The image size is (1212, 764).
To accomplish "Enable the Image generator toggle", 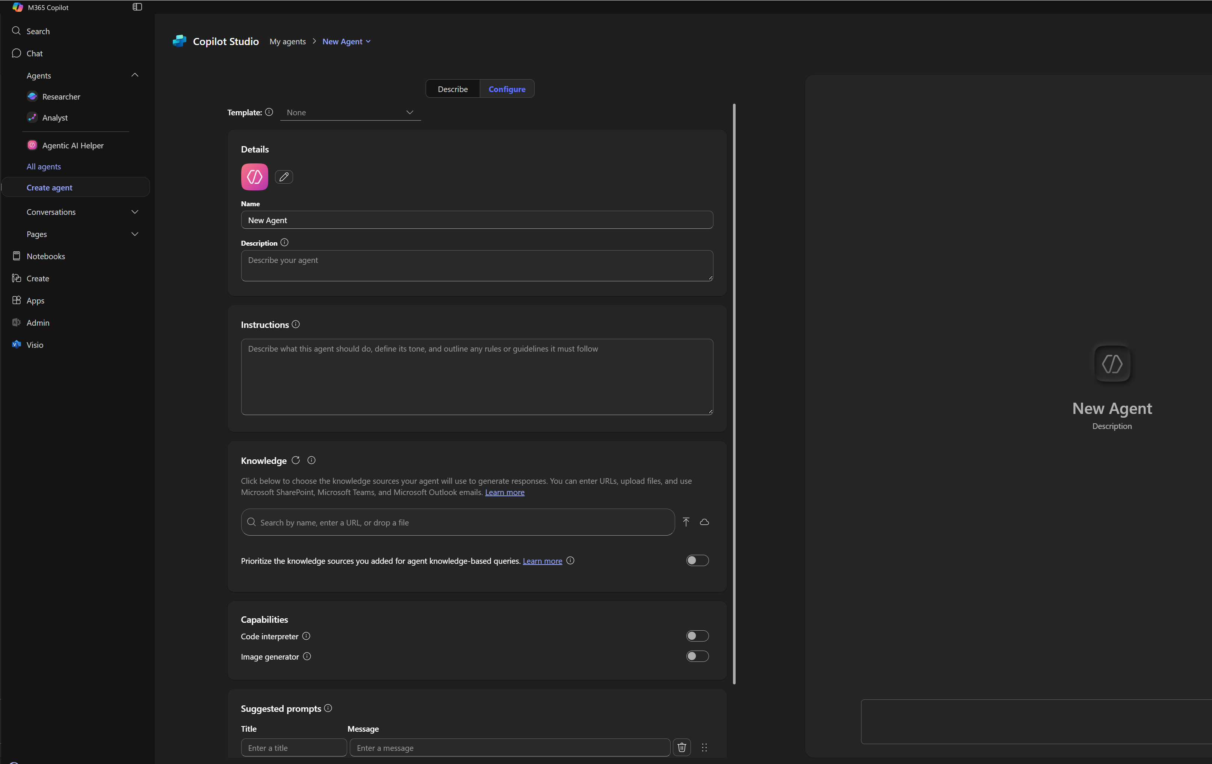I will (698, 656).
